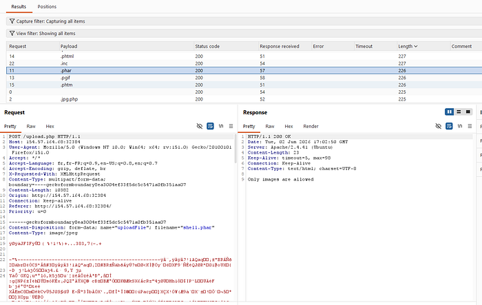Open Response panel Hex tab

(289, 126)
